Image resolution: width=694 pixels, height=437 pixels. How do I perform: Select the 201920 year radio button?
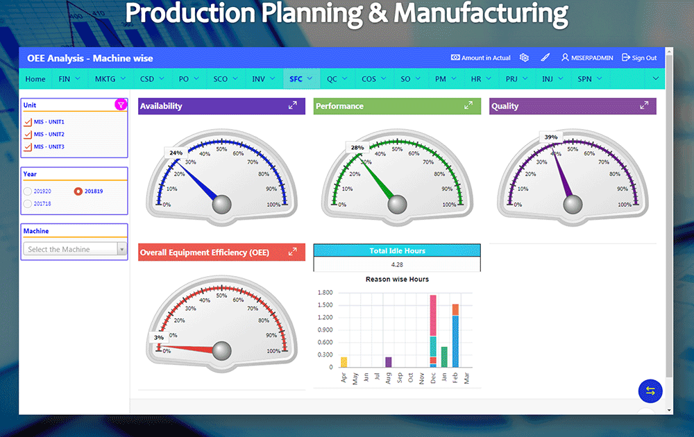pyautogui.click(x=28, y=191)
